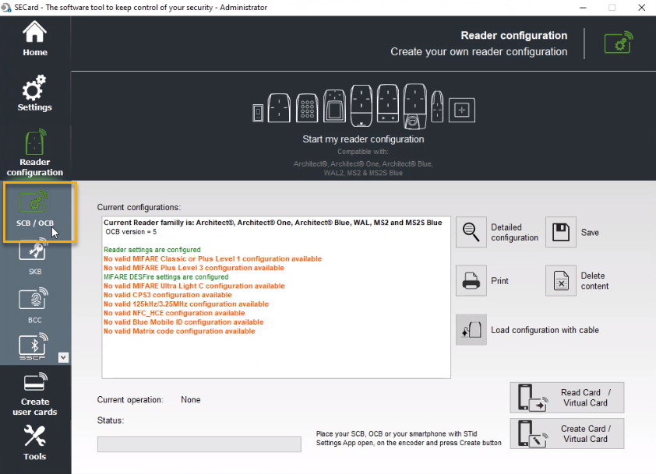
Task: Click the Status progress bar
Action: (199, 444)
